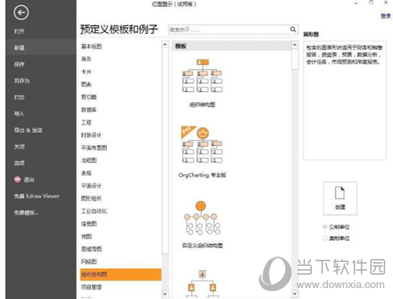Select 基本绘图 category
The width and height of the screenshot is (393, 299).
(x=91, y=46)
